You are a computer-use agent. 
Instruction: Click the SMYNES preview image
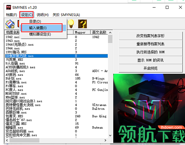[149, 108]
